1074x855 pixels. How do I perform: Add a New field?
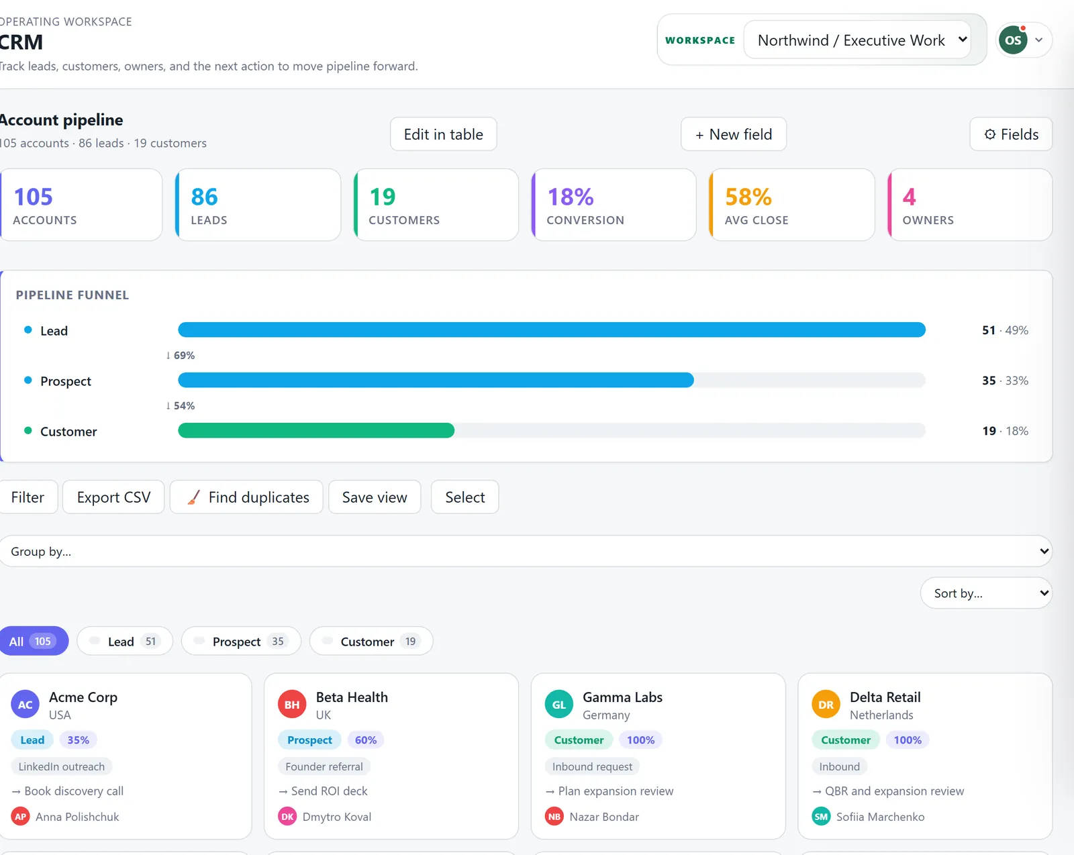[734, 134]
